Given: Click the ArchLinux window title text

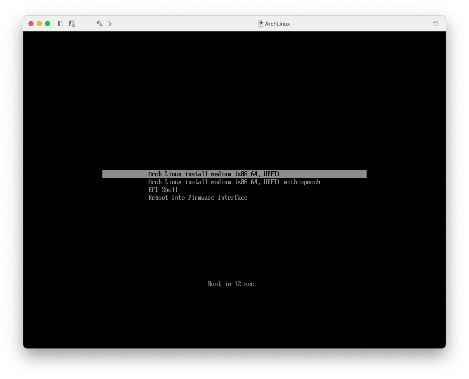Looking at the screenshot, I should click(x=277, y=24).
